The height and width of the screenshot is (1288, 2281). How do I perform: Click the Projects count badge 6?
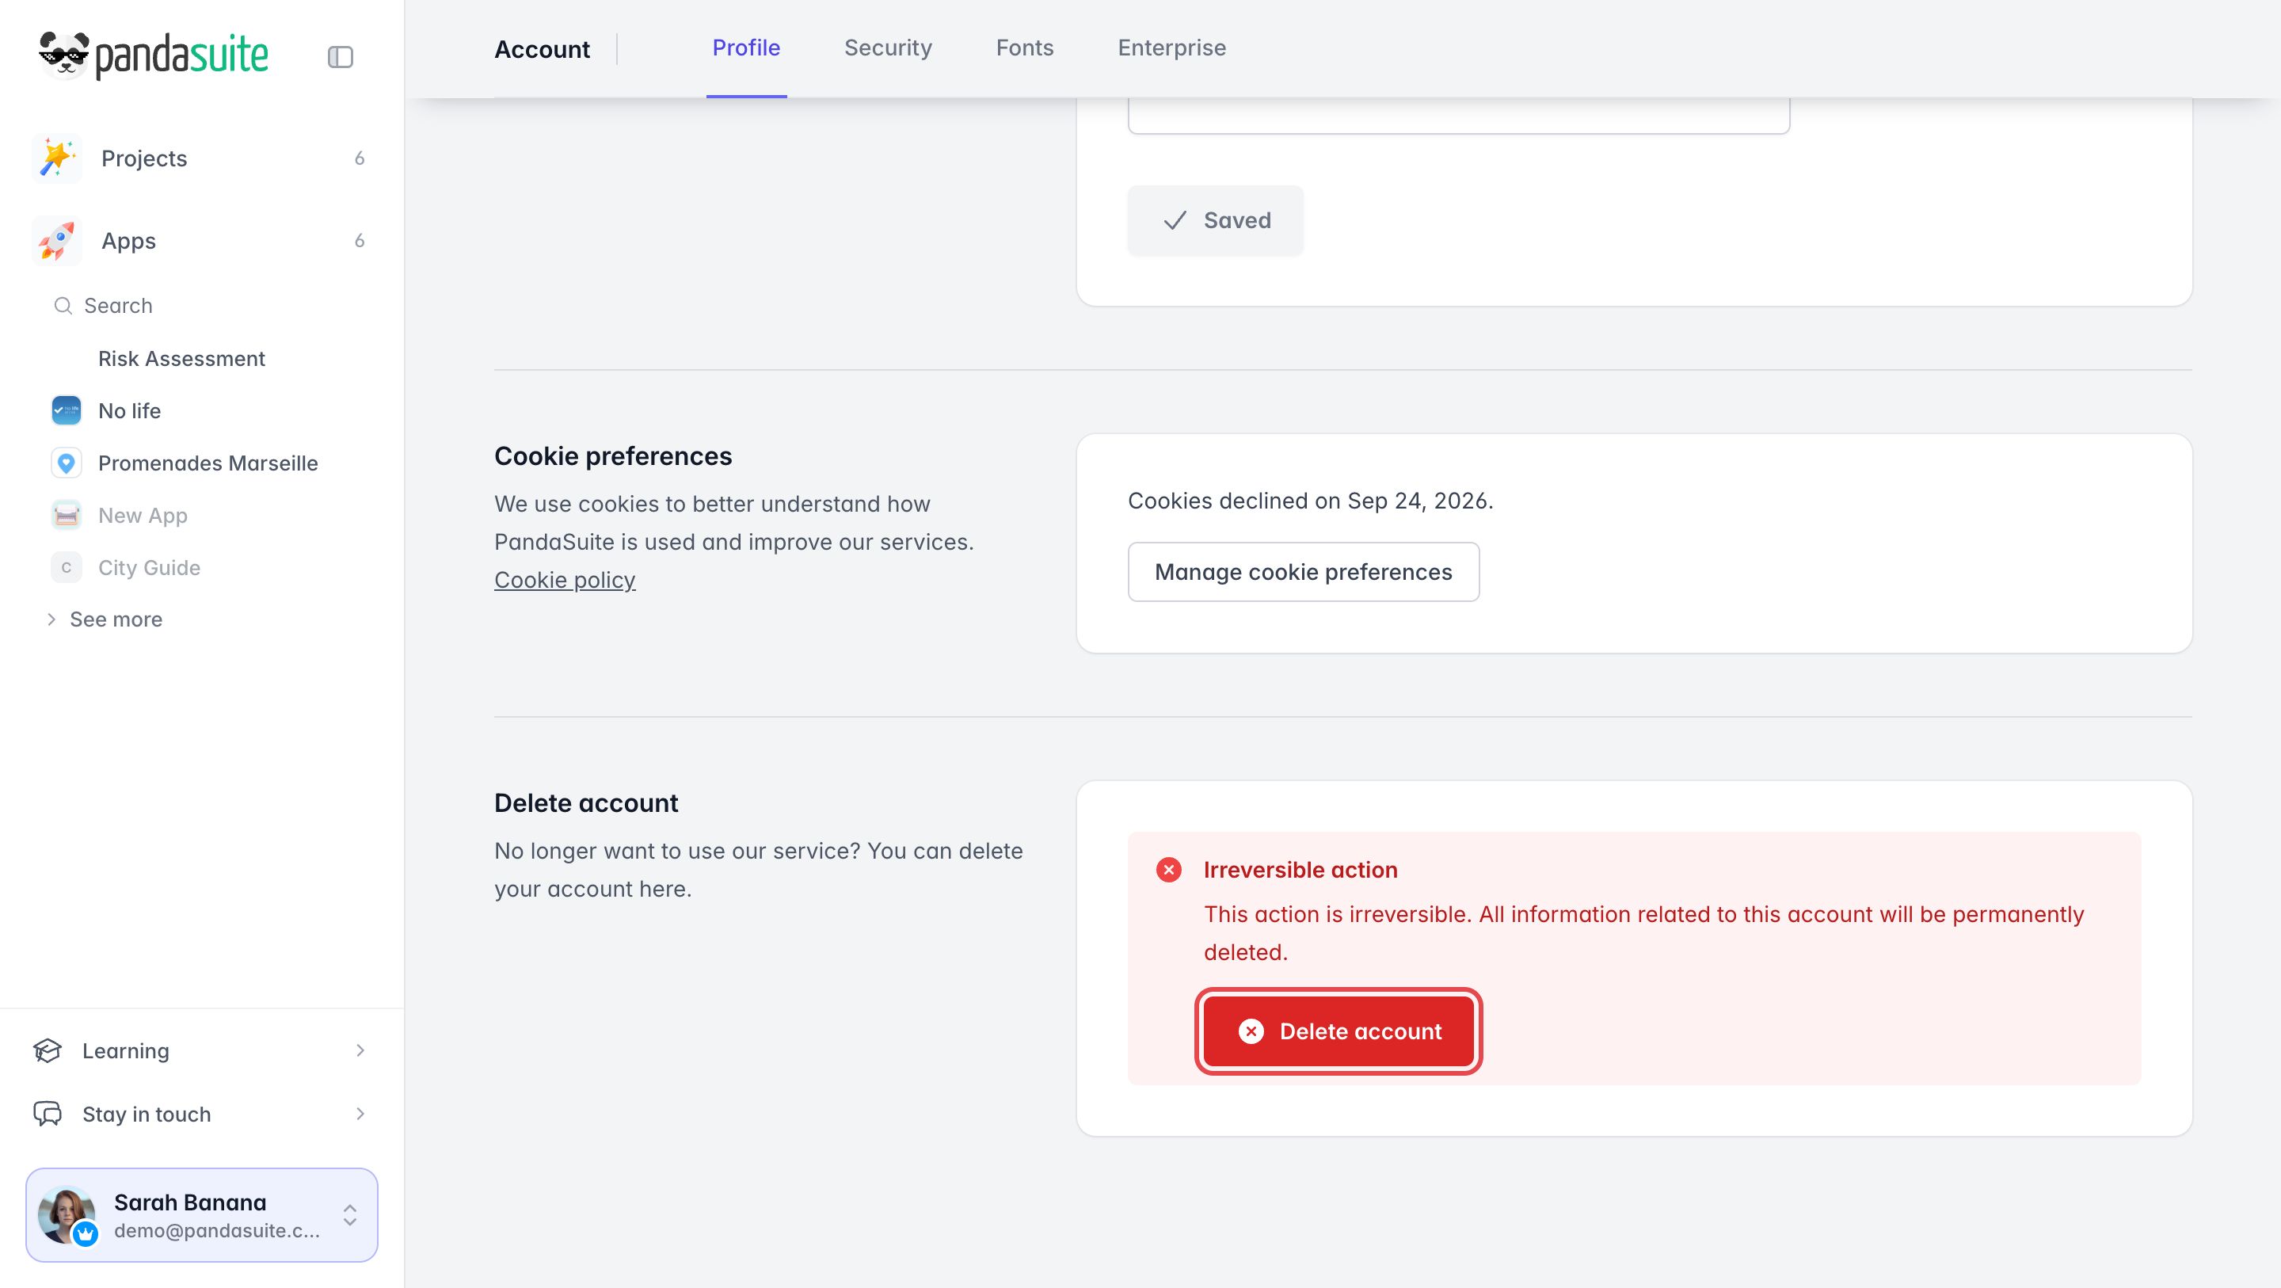pyautogui.click(x=360, y=158)
